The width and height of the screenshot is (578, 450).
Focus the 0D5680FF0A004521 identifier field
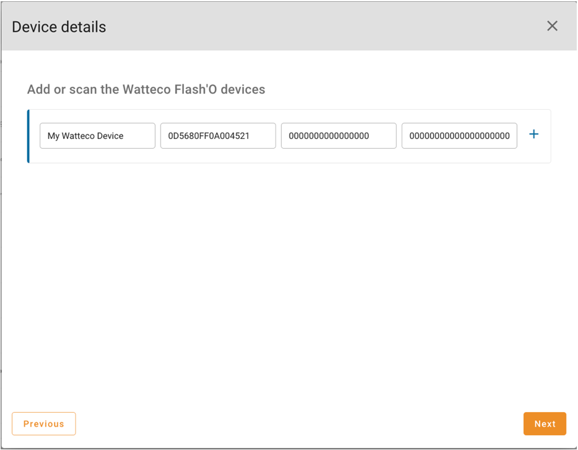pos(218,136)
